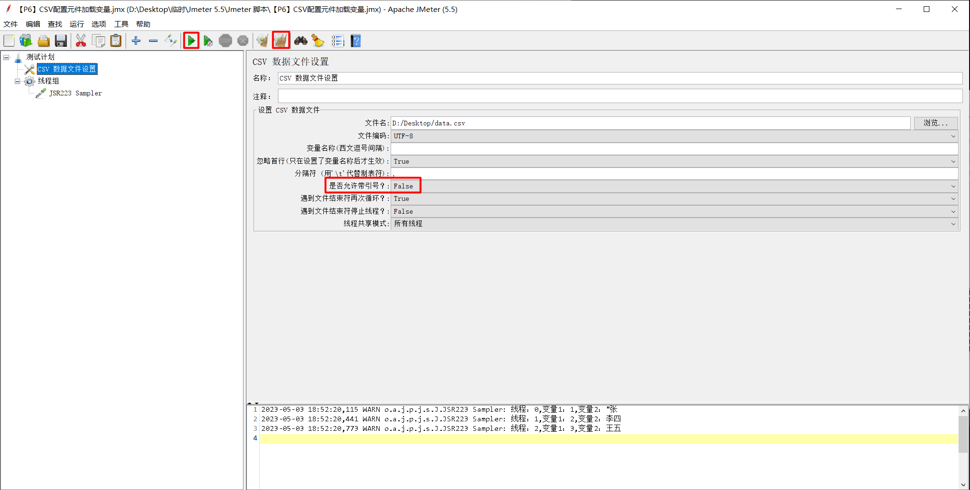Click the thread group gear icon

[30, 81]
